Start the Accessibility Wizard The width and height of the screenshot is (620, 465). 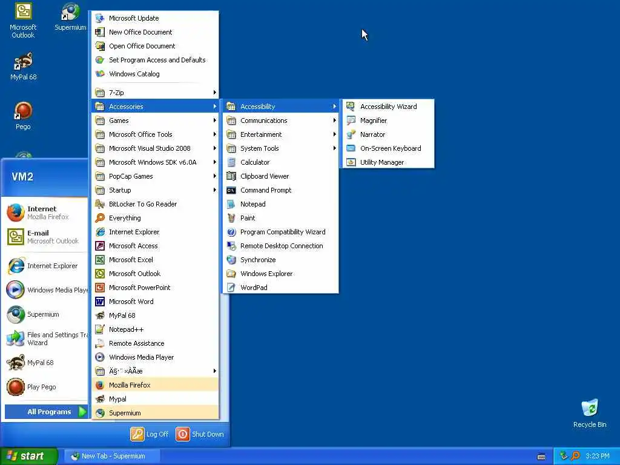388,107
